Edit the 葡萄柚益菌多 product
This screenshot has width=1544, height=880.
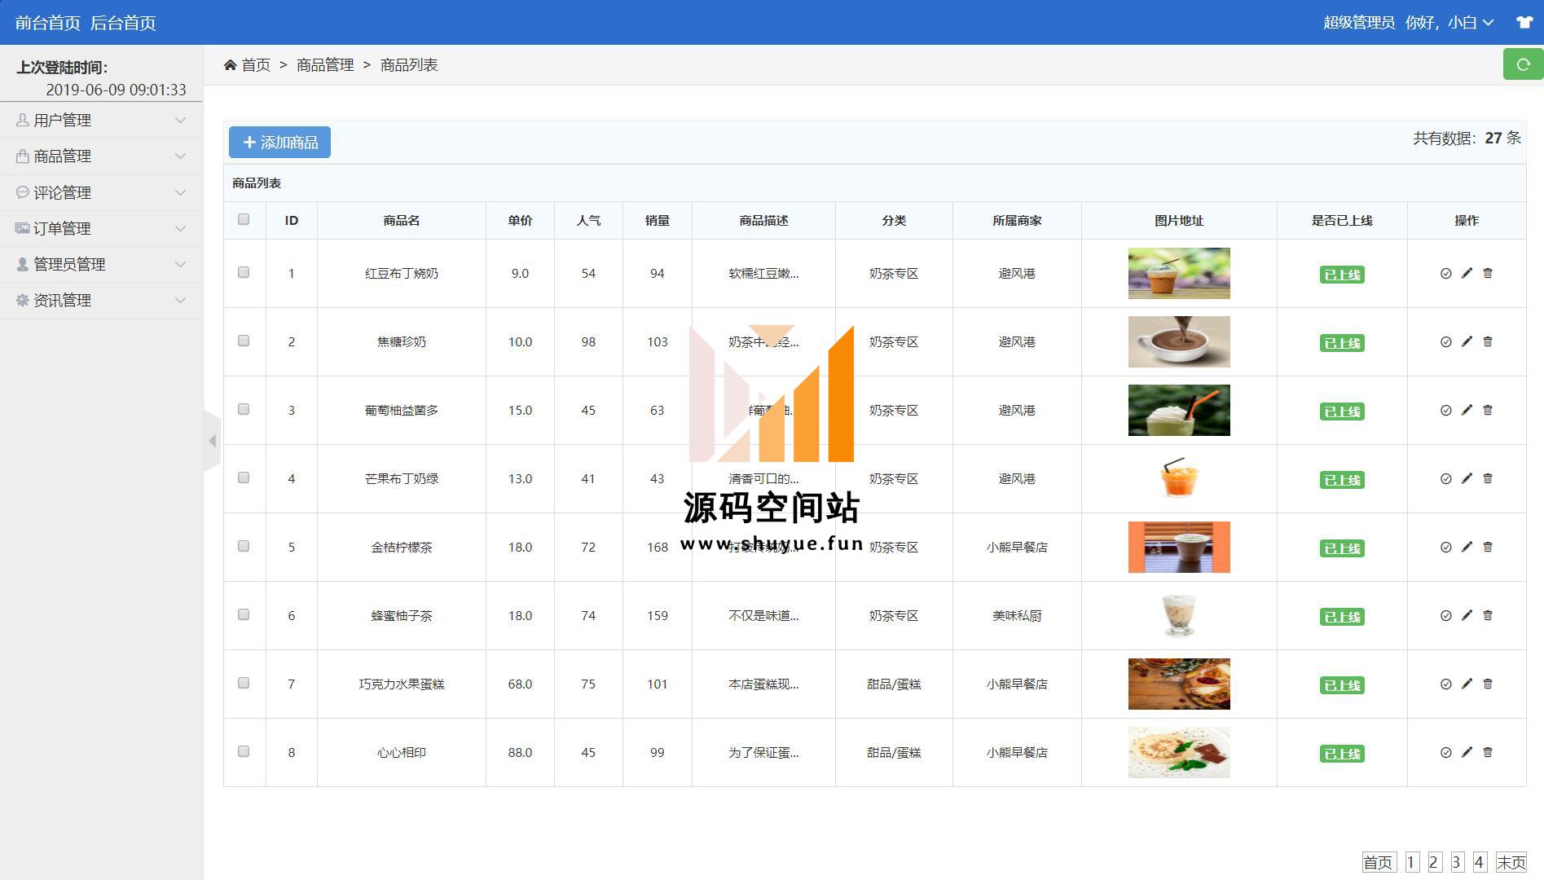pos(1467,410)
